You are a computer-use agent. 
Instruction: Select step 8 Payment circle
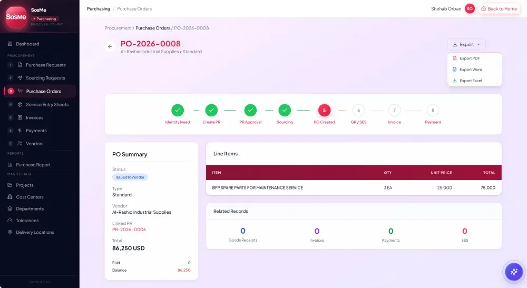(433, 110)
